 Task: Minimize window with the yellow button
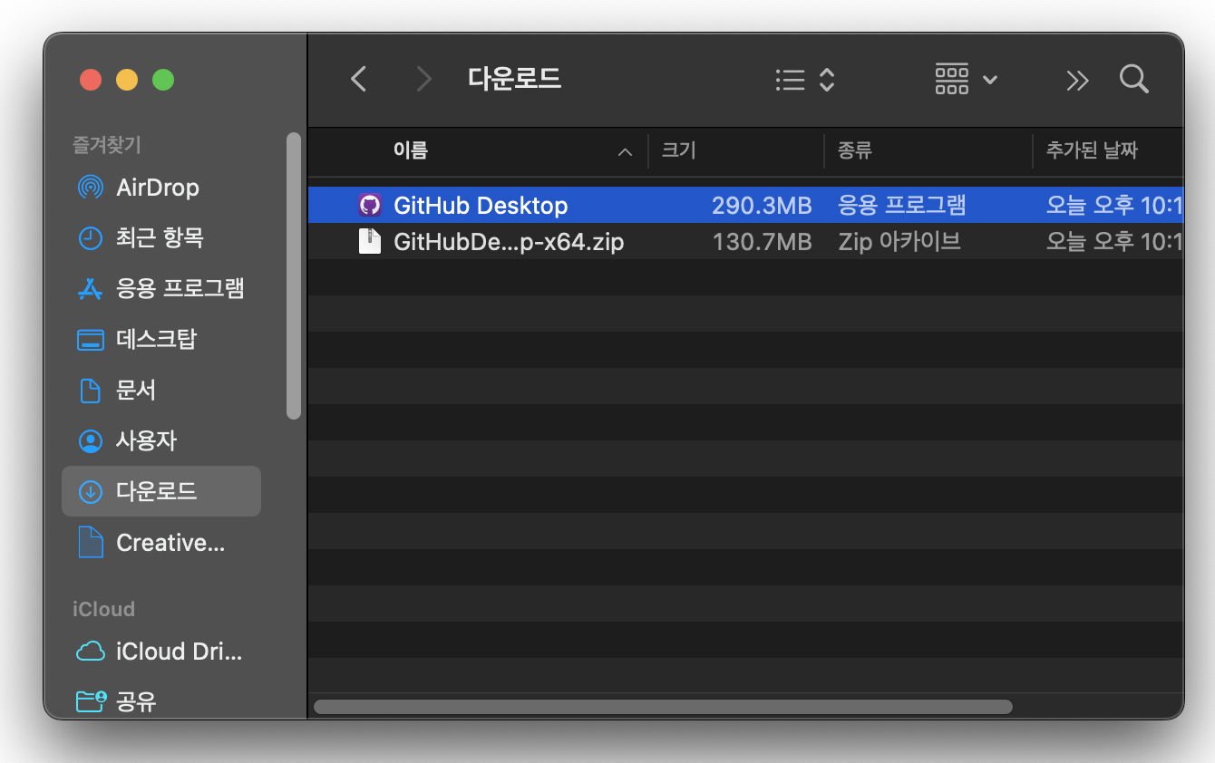[x=127, y=80]
